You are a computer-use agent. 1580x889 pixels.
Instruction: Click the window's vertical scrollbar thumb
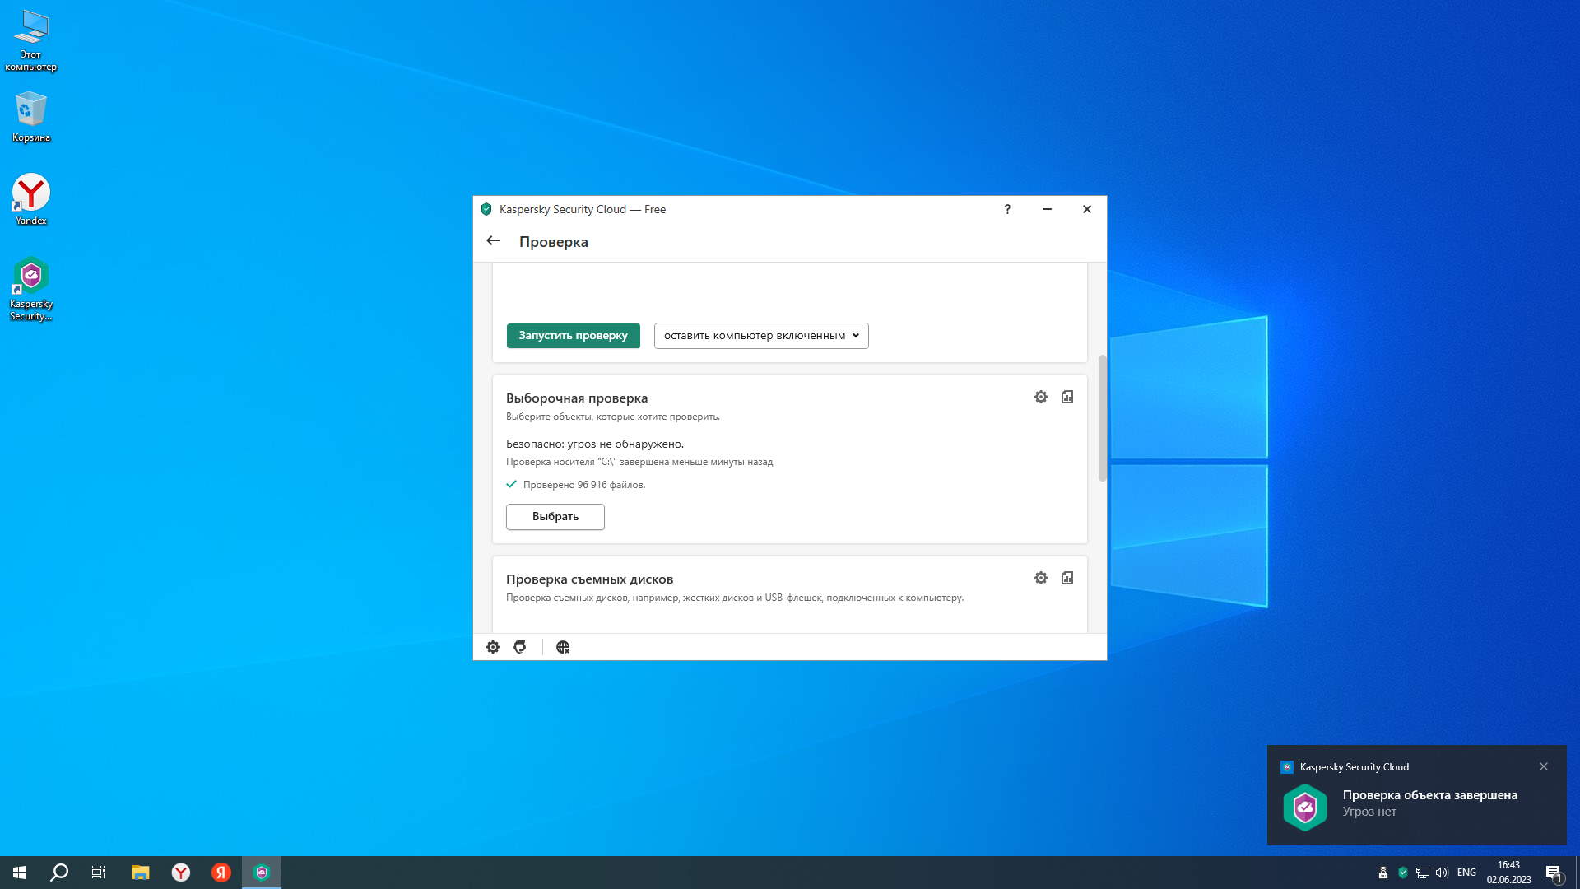coord(1102,418)
